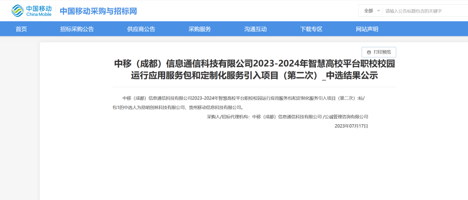
Task: Open 供应商公告 menu item
Action: (141, 29)
